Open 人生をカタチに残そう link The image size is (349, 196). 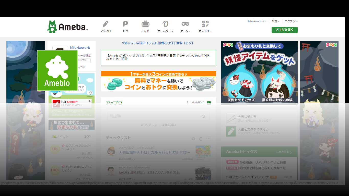tap(253, 129)
